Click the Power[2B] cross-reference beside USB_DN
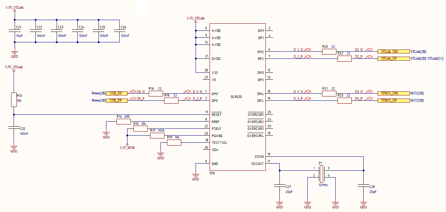This screenshot has width=446, height=212. click(x=99, y=94)
